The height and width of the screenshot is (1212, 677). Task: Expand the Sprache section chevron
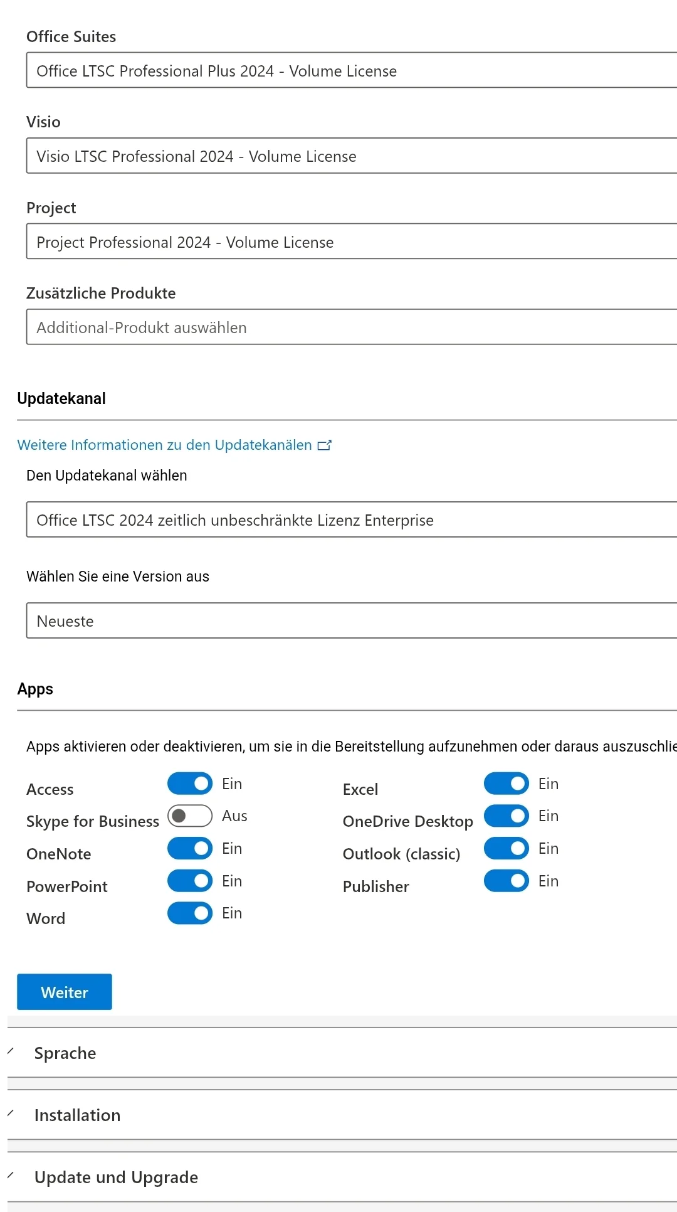pyautogui.click(x=11, y=1051)
